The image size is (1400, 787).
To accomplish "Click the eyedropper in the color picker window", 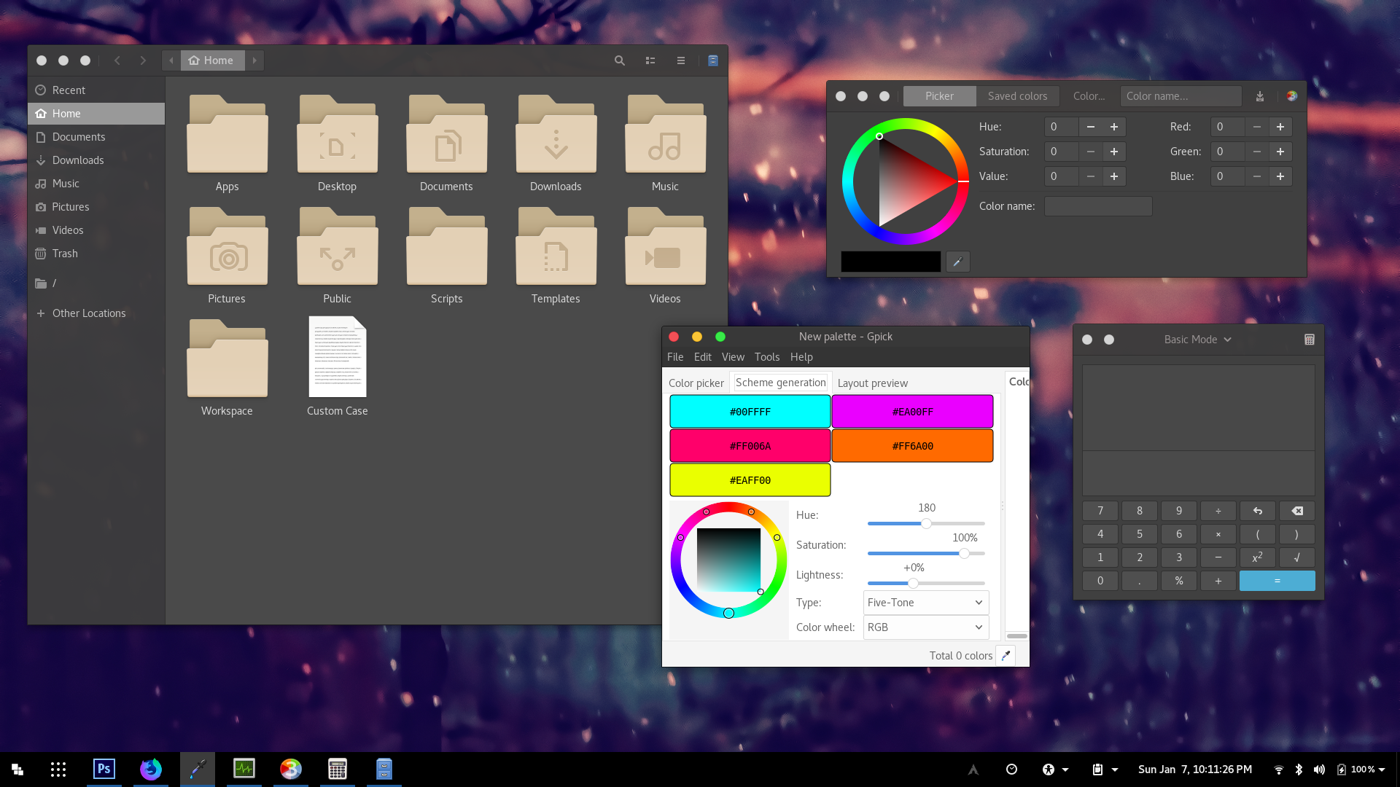I will pyautogui.click(x=957, y=262).
